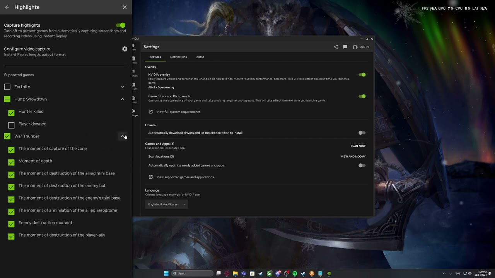Enable the Player downed checkbox
Viewport: 495px width, 278px height.
coord(11,125)
